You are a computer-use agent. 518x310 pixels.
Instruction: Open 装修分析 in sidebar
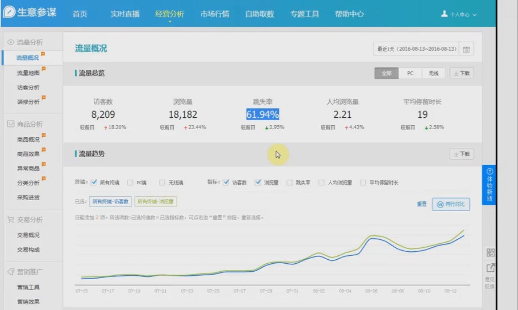tap(28, 102)
